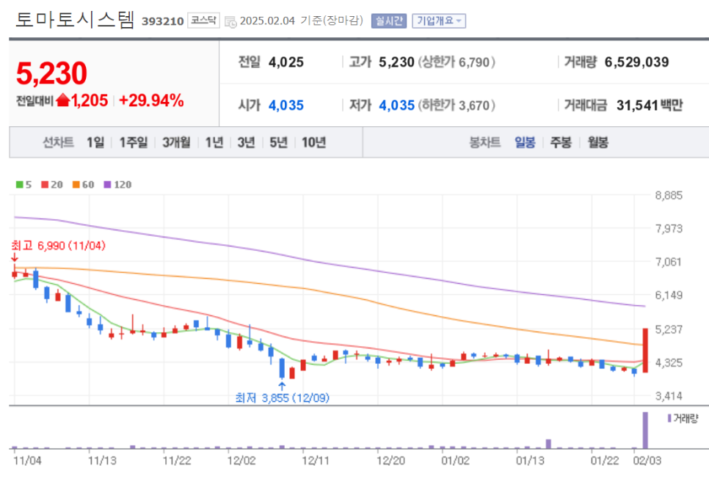Click the calendar icon before the 2025.02.04 date
This screenshot has width=709, height=487.
(x=230, y=22)
